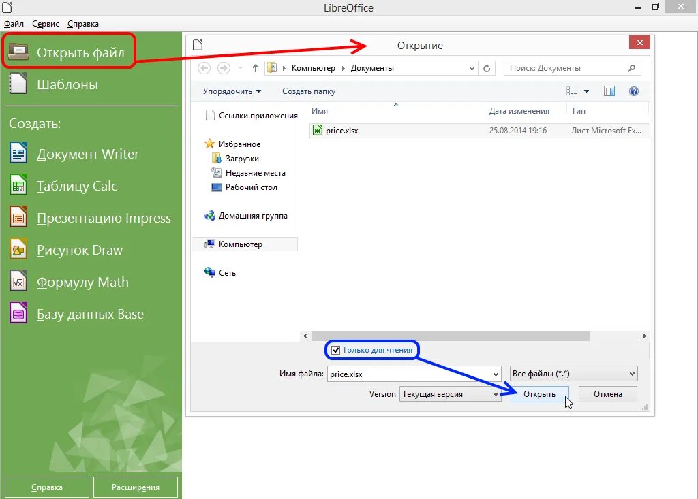The width and height of the screenshot is (698, 499).
Task: Show the preview pane icon
Action: point(609,91)
